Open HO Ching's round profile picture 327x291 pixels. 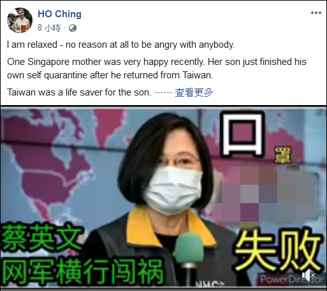(20, 20)
